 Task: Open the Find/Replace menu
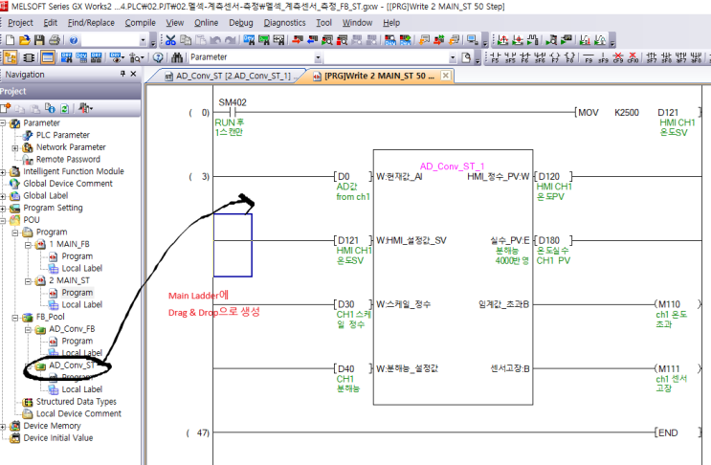pyautogui.click(x=91, y=23)
